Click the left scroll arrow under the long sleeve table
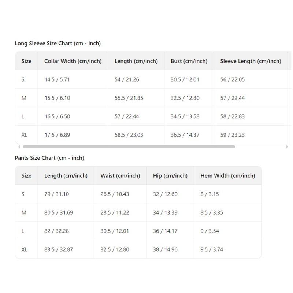The width and height of the screenshot is (293, 293). tap(19, 146)
